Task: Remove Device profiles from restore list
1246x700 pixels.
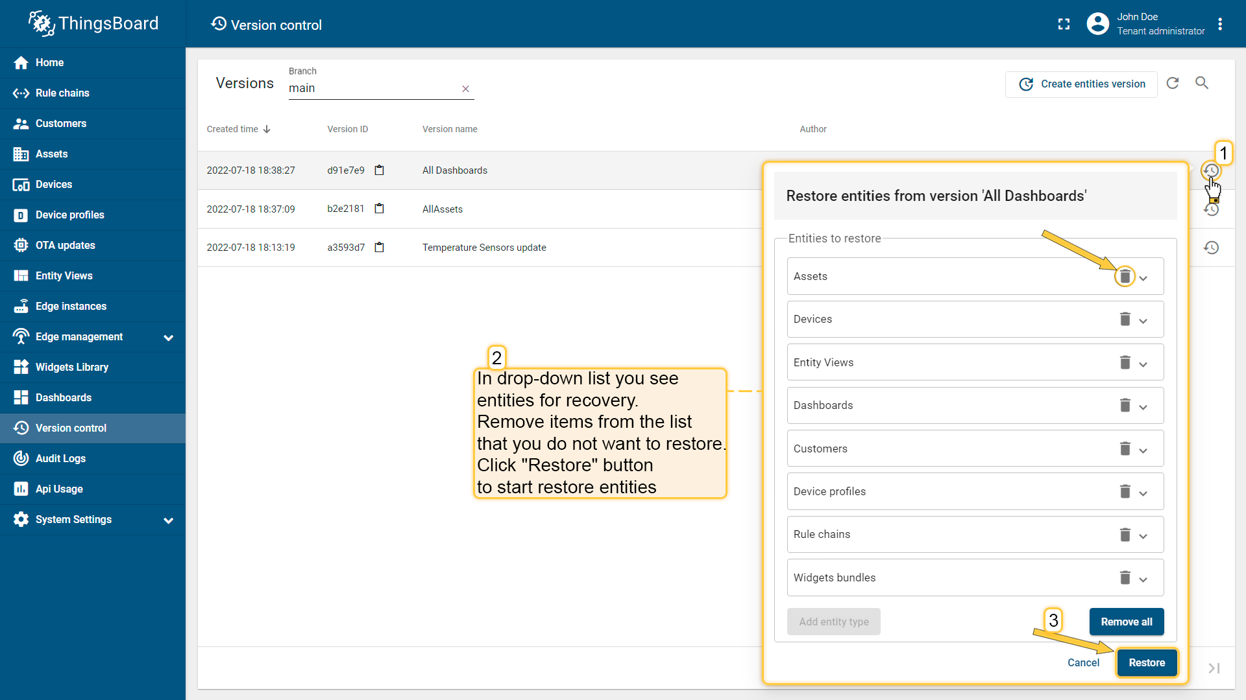Action: pyautogui.click(x=1125, y=491)
